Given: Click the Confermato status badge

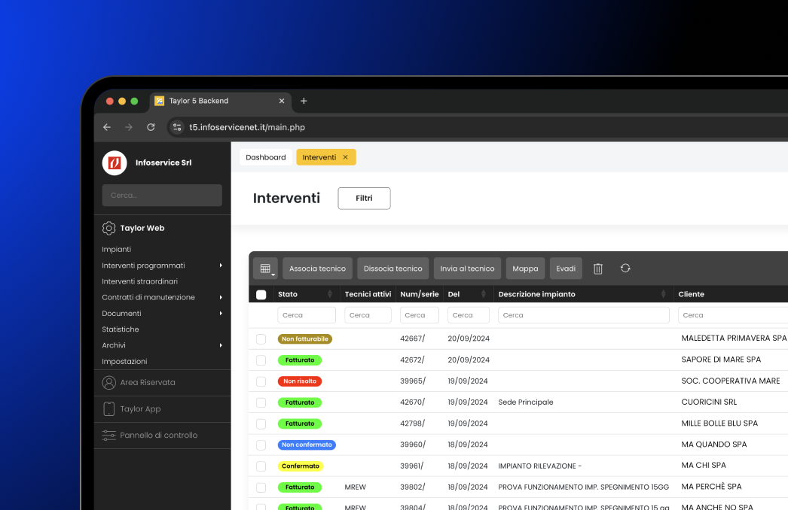Looking at the screenshot, I should [301, 466].
